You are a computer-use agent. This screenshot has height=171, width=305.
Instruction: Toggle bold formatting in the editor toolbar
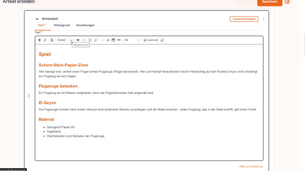(39, 40)
